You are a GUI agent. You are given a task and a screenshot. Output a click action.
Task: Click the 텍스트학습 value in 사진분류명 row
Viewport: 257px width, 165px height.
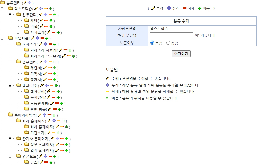tap(159, 29)
